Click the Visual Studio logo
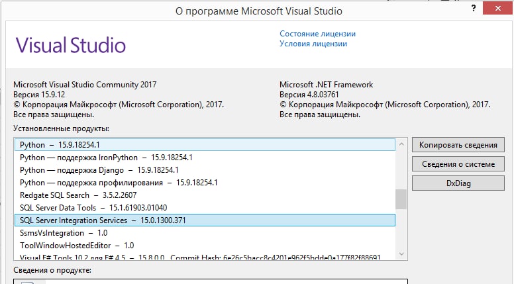 click(x=71, y=45)
